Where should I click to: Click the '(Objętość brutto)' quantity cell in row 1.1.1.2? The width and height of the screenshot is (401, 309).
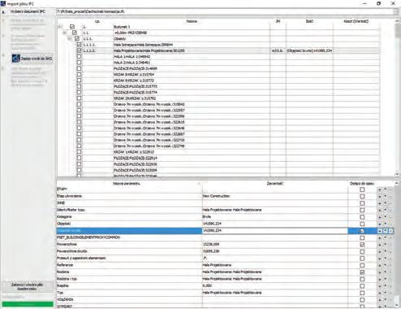point(309,50)
